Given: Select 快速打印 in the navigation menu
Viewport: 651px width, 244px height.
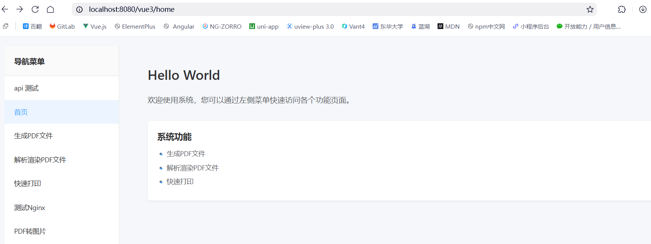Looking at the screenshot, I should click(61, 183).
